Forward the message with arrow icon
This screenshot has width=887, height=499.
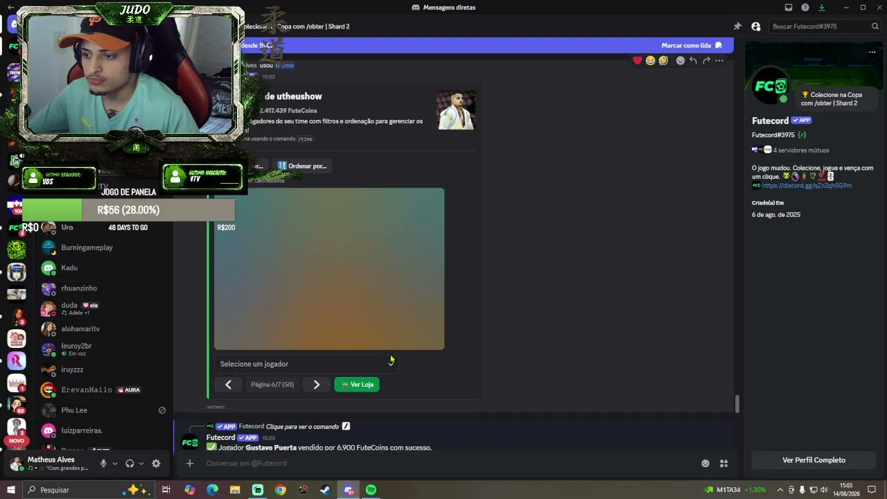click(706, 60)
